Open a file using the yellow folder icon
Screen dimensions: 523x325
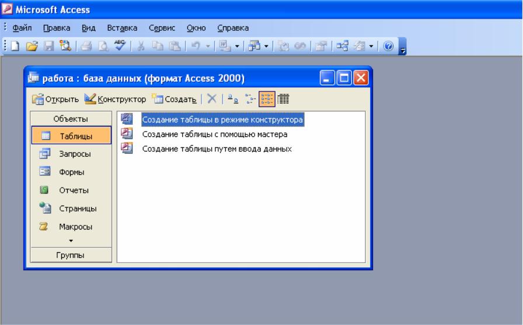coord(32,46)
